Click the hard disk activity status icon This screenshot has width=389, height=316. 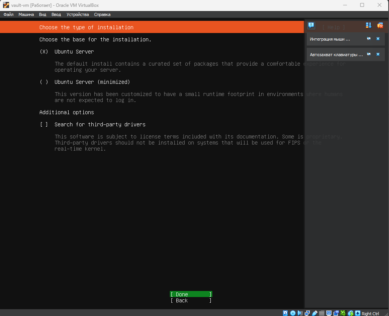pos(285,313)
